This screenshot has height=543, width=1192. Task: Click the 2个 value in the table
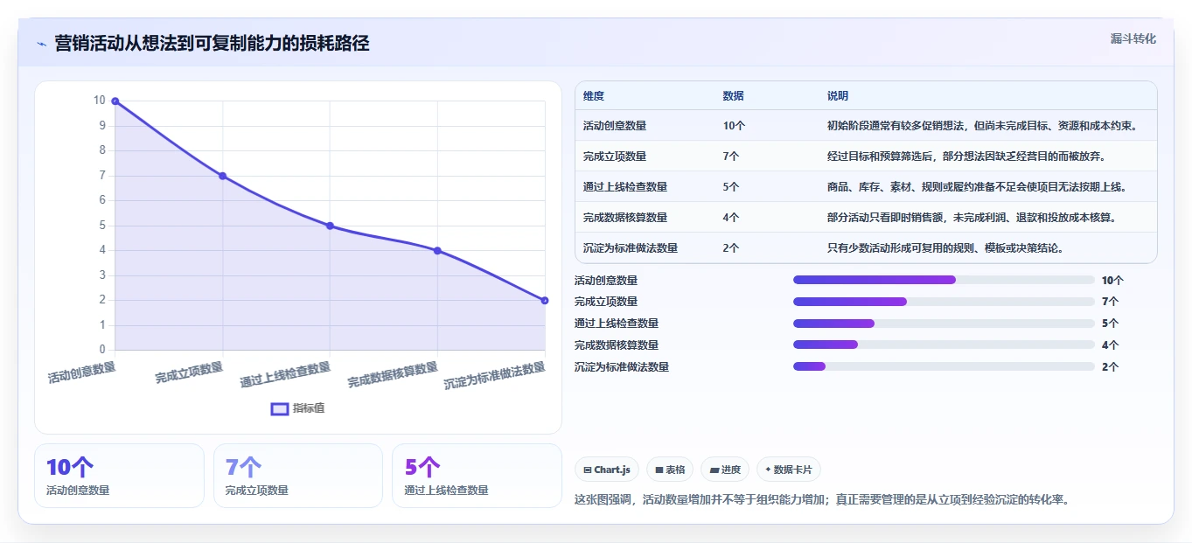[x=731, y=248]
